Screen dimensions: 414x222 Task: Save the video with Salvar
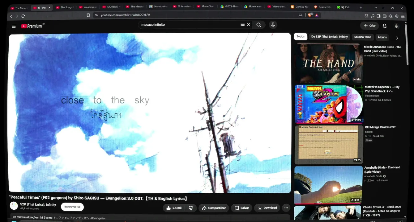click(241, 208)
